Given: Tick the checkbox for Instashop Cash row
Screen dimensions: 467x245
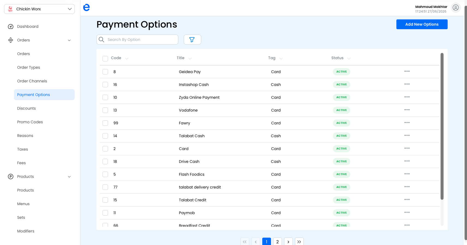Looking at the screenshot, I should click(x=105, y=85).
